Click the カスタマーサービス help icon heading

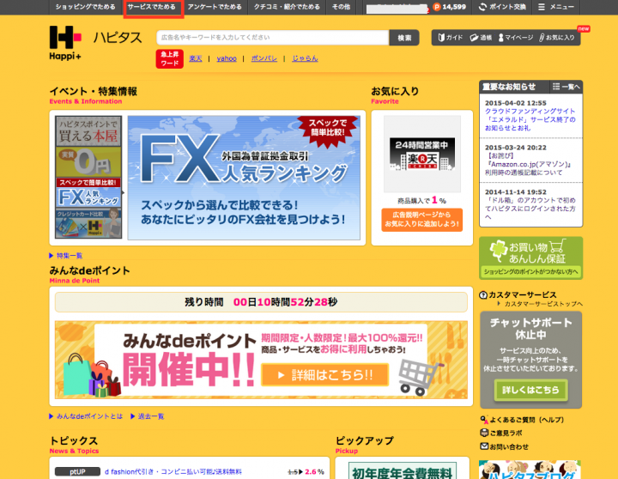[x=518, y=294]
